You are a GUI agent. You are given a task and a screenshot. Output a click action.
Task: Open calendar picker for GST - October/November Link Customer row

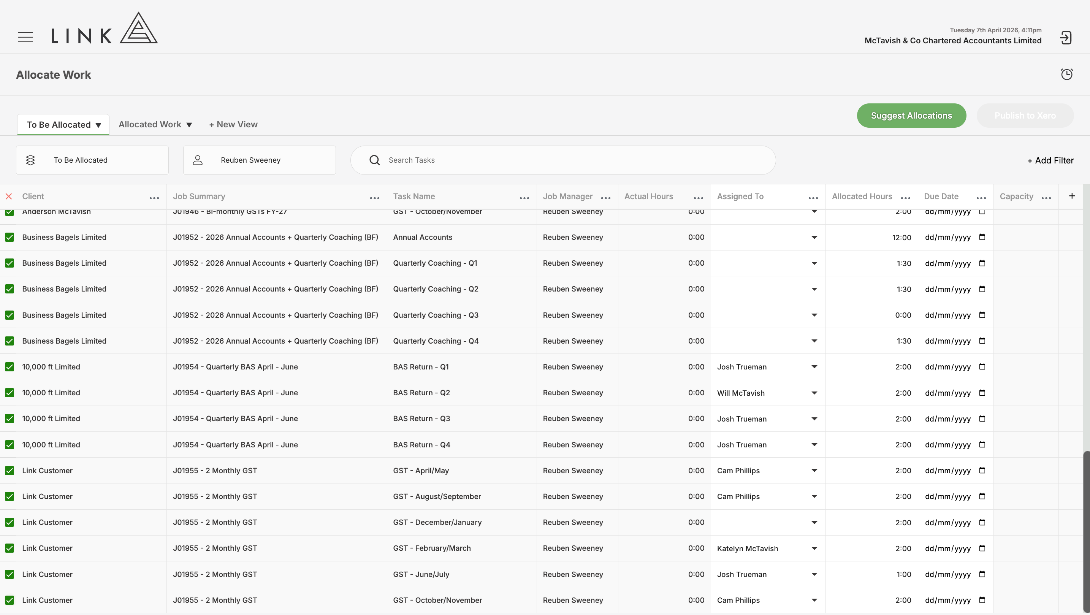[x=982, y=600]
